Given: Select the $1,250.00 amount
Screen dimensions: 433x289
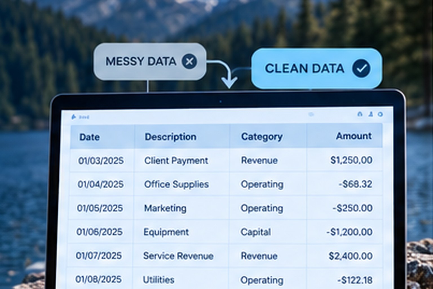Looking at the screenshot, I should tap(351, 160).
